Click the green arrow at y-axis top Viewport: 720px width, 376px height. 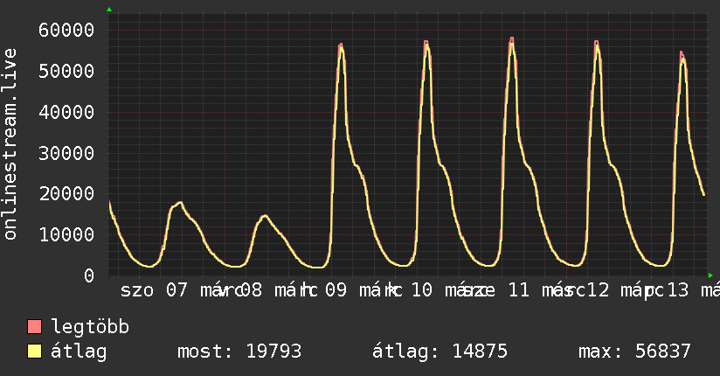[x=109, y=10]
